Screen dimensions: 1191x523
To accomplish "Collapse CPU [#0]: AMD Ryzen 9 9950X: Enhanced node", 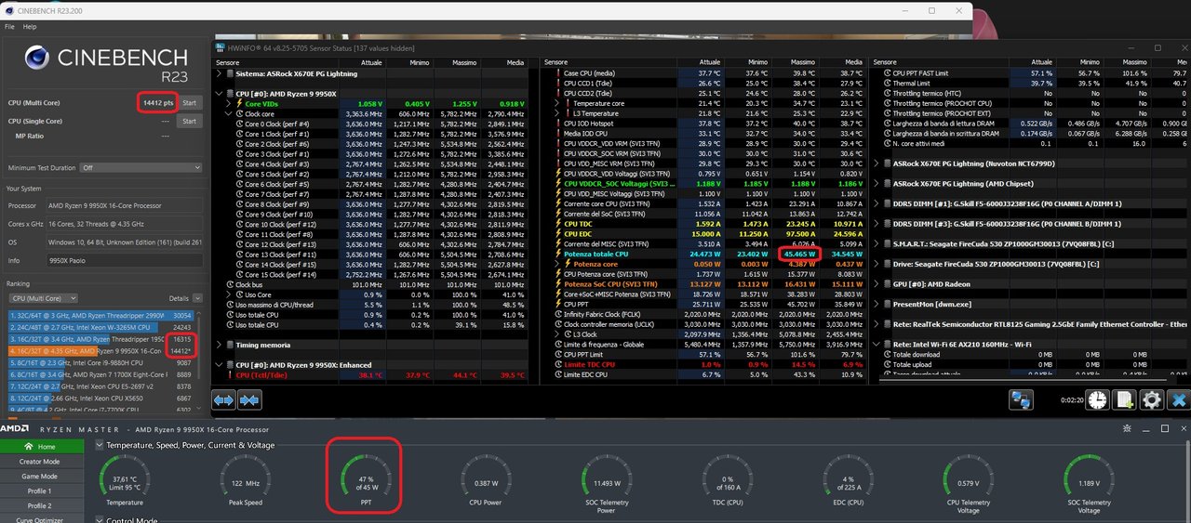I will (220, 365).
